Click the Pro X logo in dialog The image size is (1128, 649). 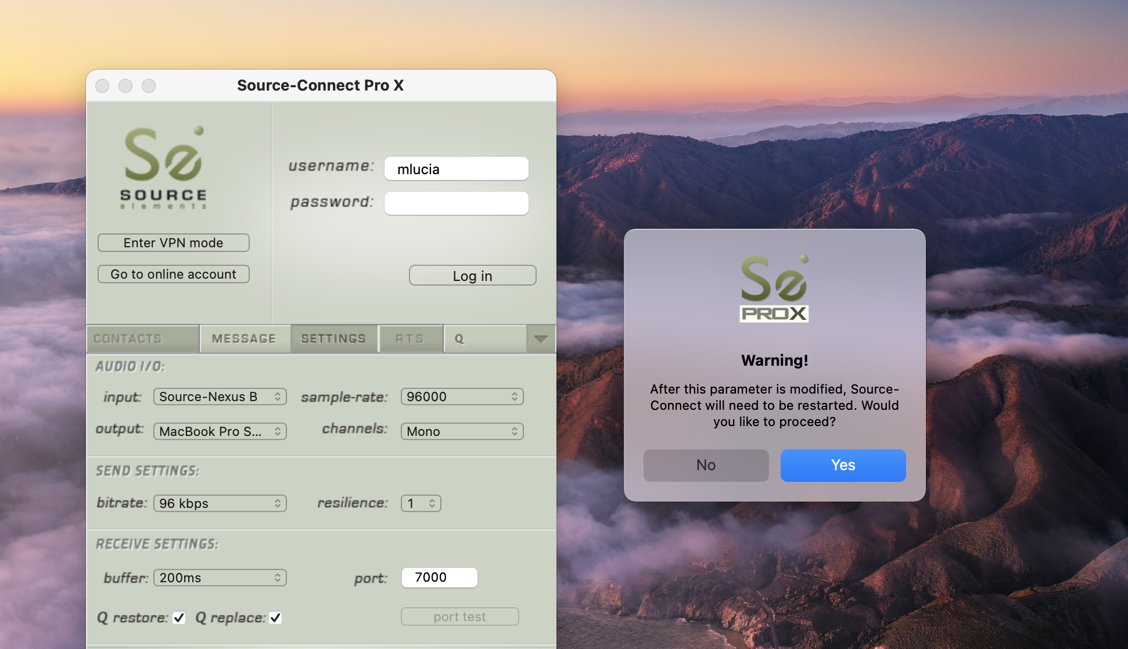(x=774, y=289)
